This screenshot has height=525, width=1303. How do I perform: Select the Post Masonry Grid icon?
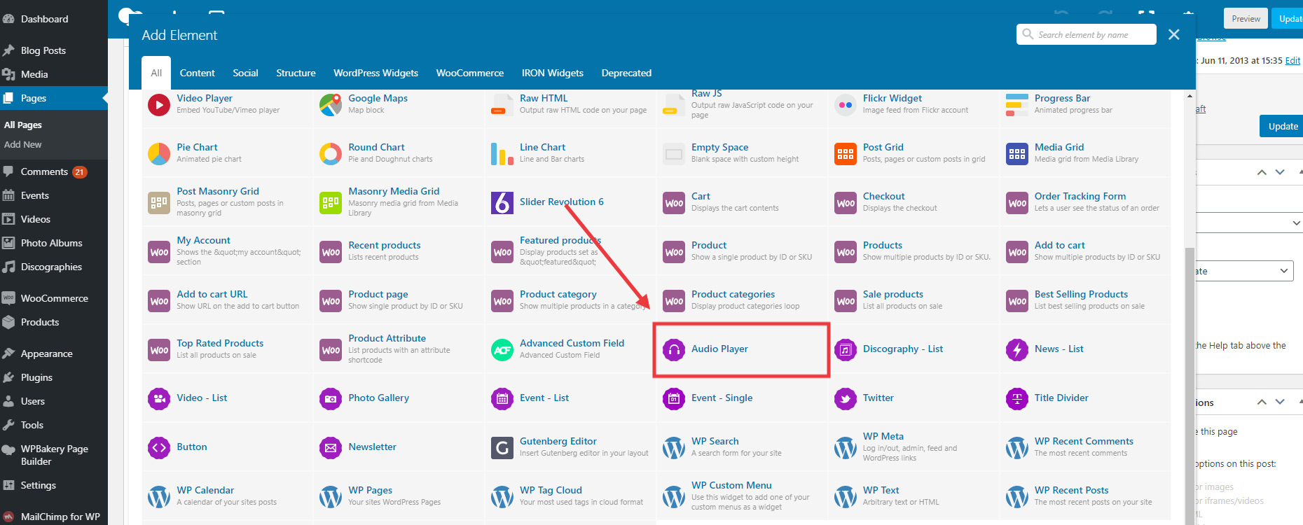coord(159,203)
